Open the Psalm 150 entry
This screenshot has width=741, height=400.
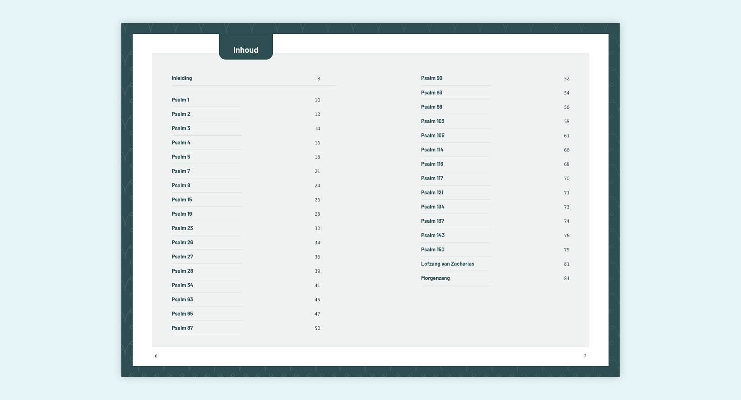(432, 250)
